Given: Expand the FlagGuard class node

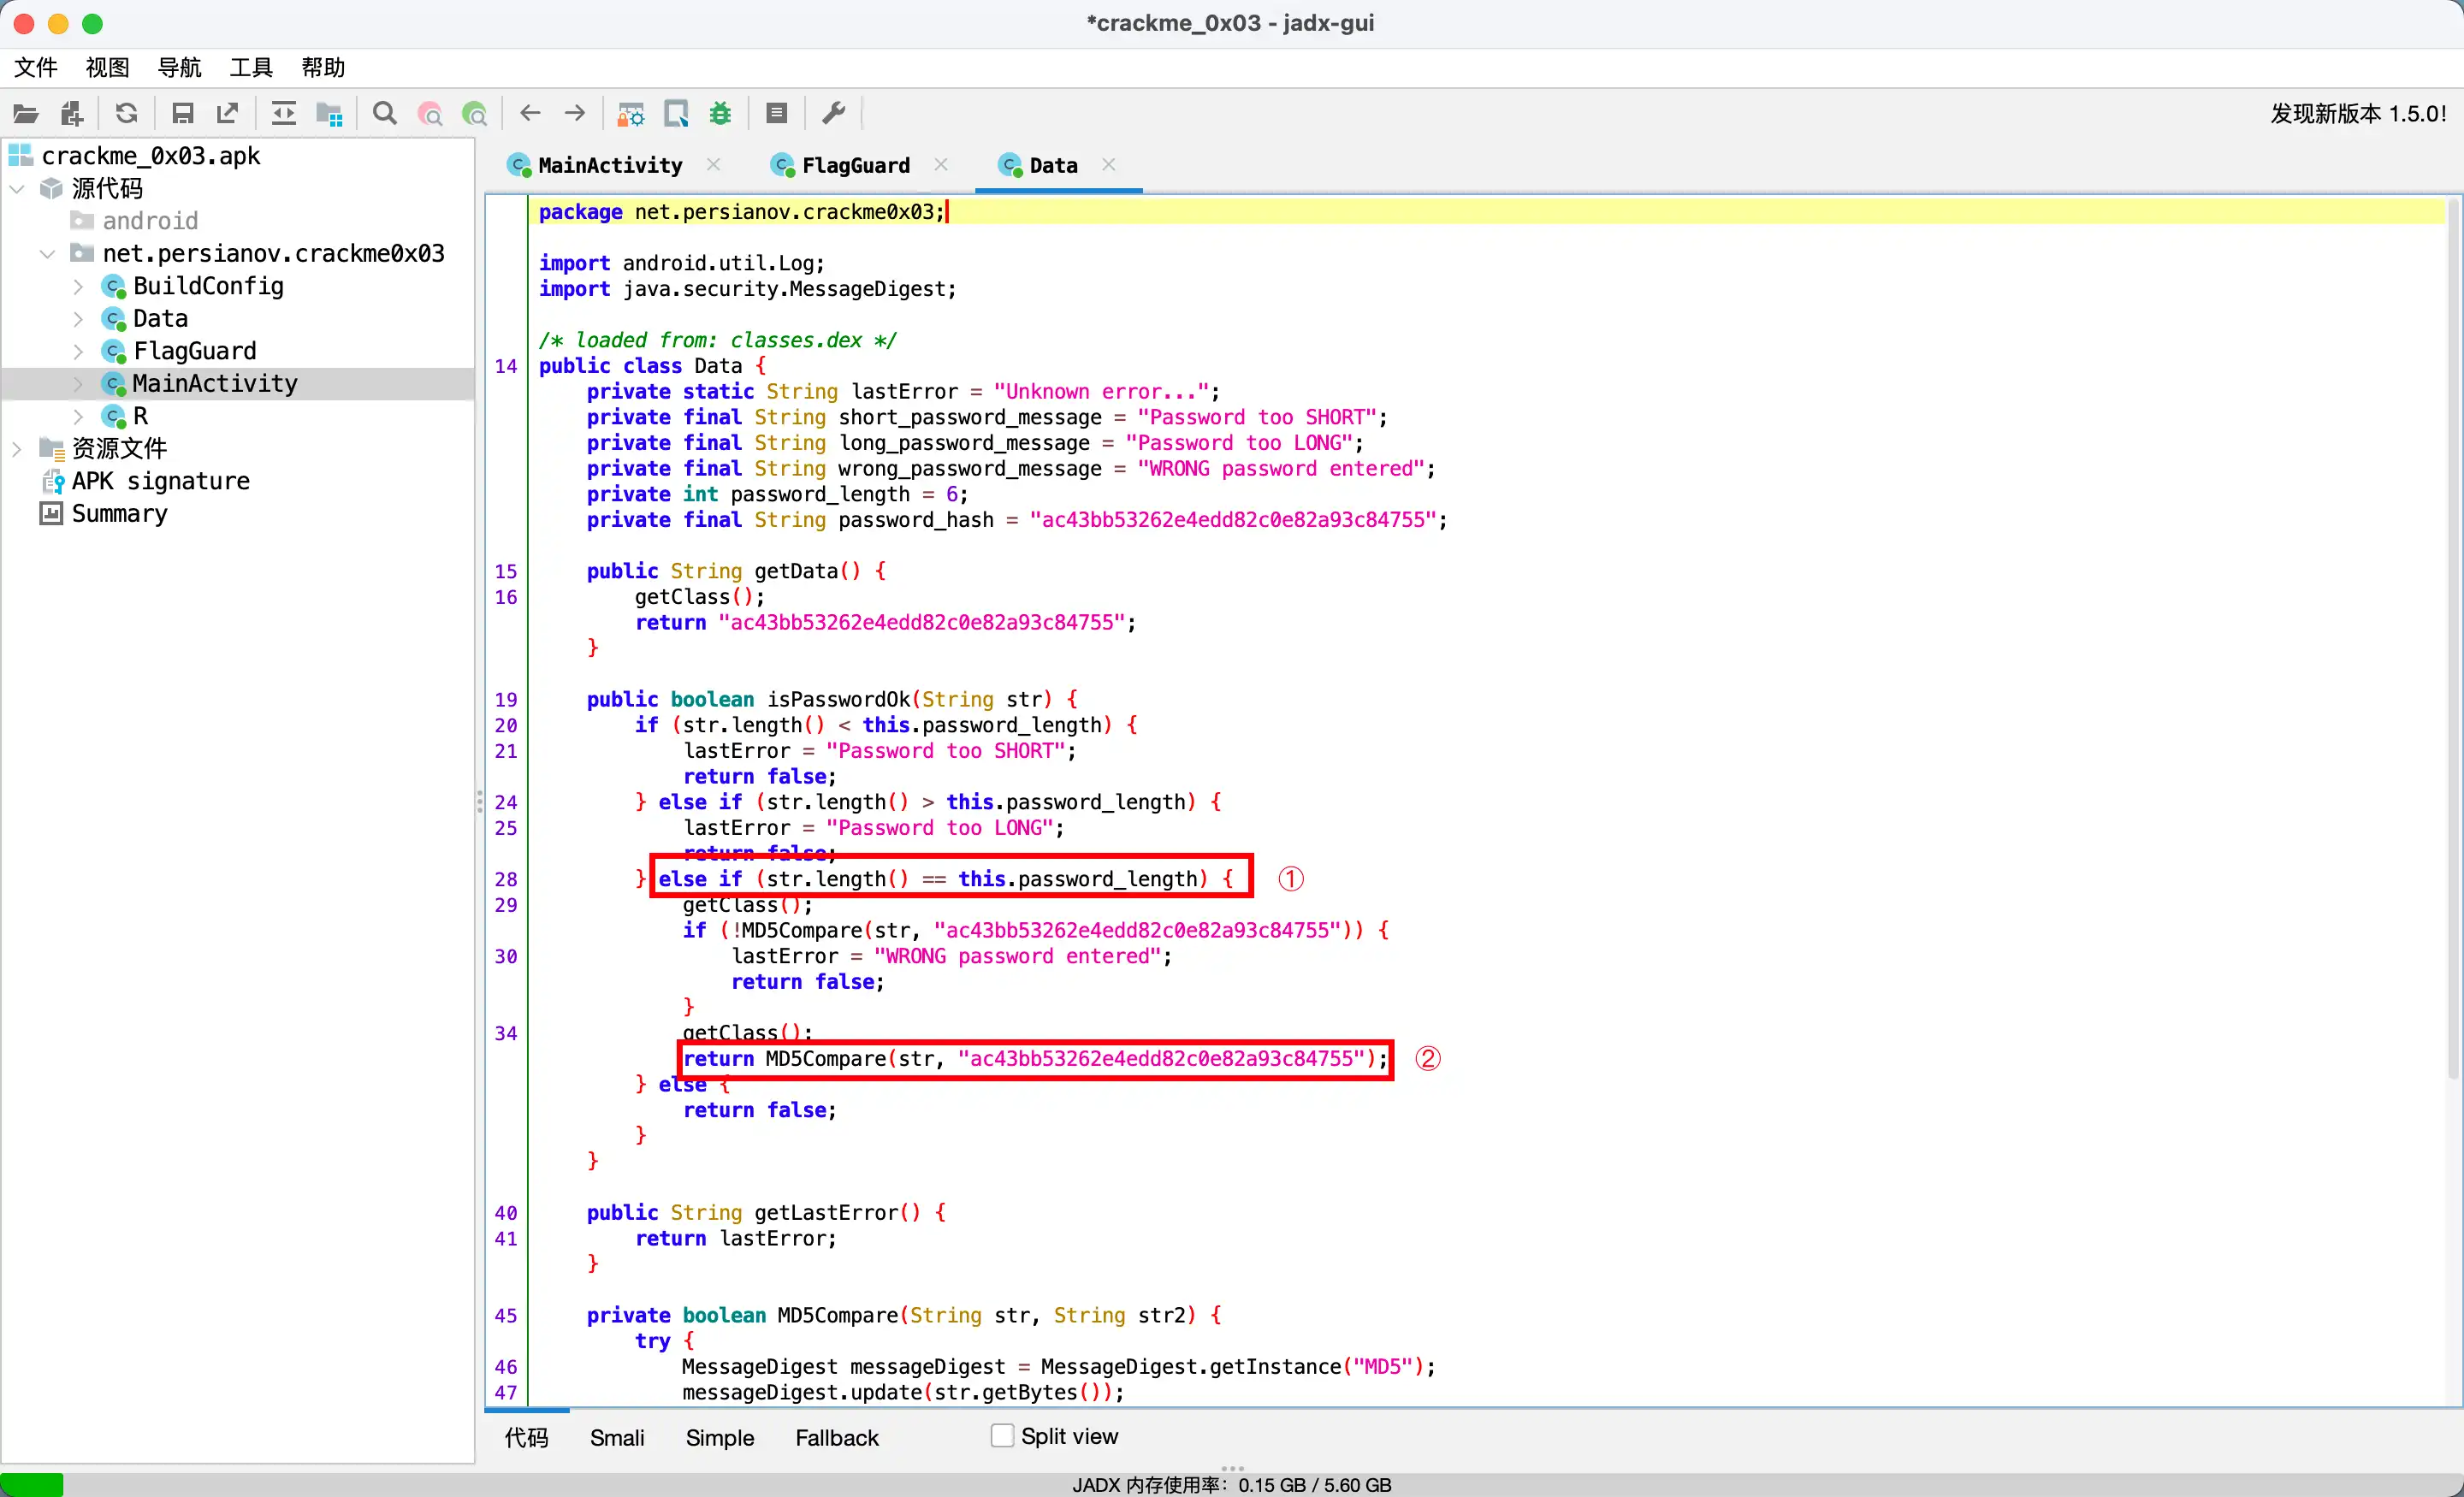Looking at the screenshot, I should pyautogui.click(x=78, y=351).
